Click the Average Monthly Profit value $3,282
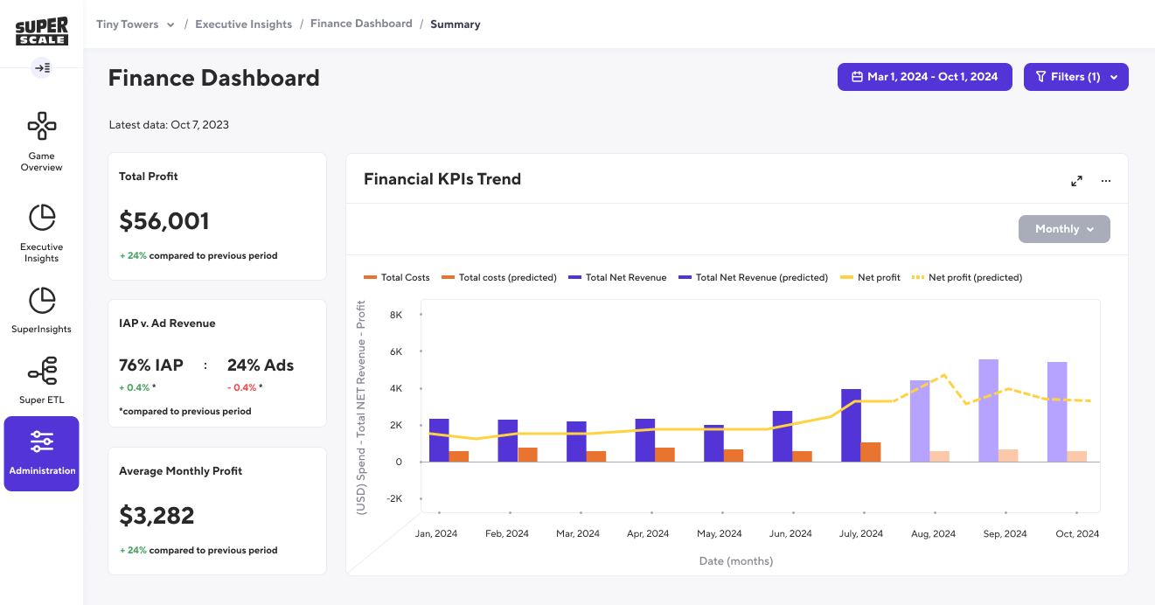 click(157, 516)
